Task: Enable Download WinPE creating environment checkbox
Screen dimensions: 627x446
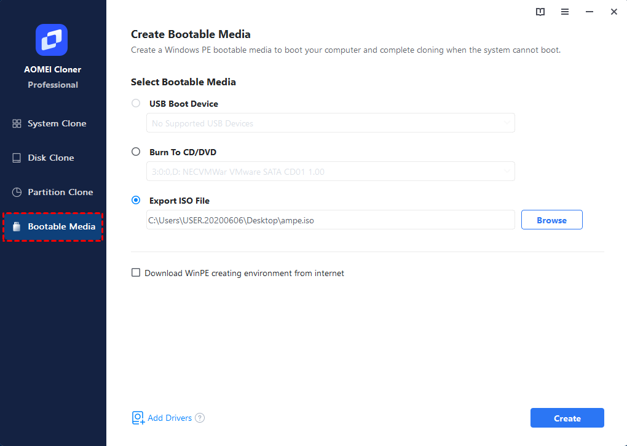Action: [136, 273]
